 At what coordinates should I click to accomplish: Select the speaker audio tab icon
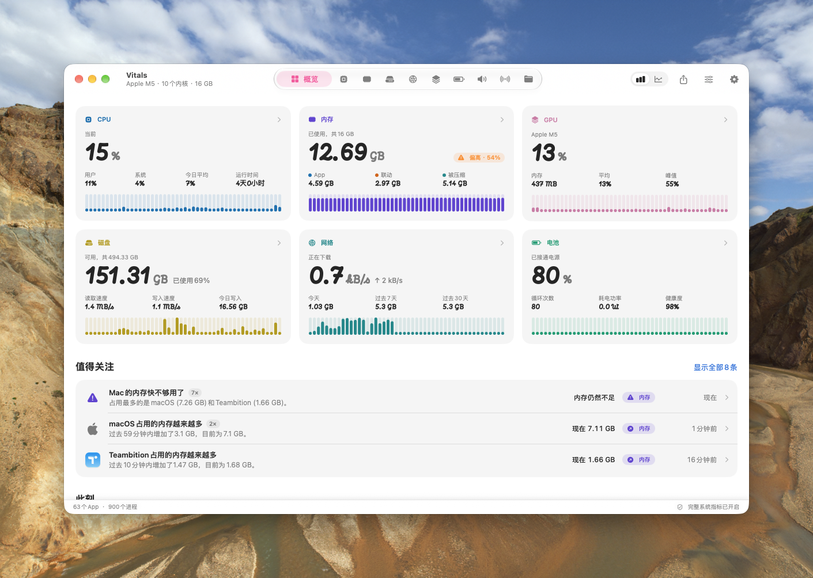click(x=482, y=79)
